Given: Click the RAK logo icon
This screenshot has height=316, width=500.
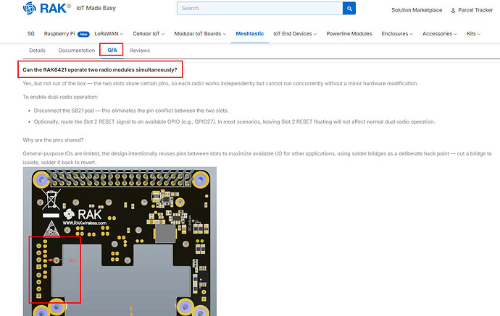Looking at the screenshot, I should coord(29,8).
